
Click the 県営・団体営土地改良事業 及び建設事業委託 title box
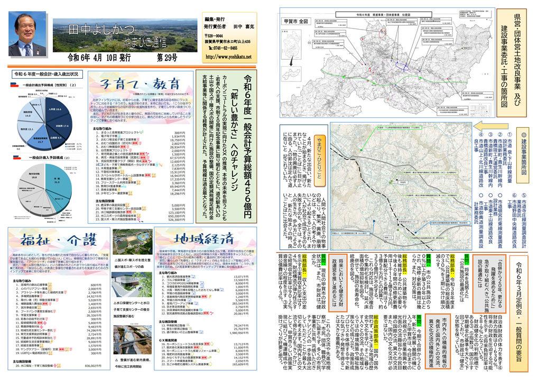(x=511, y=63)
